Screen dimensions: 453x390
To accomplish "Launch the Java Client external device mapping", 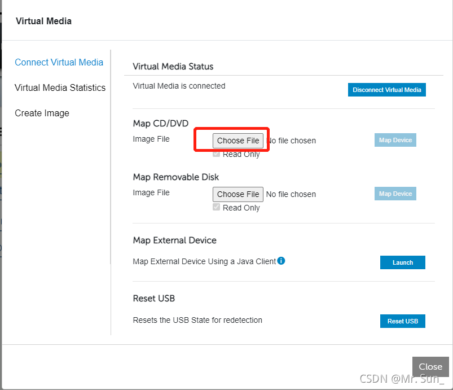I will pyautogui.click(x=403, y=262).
